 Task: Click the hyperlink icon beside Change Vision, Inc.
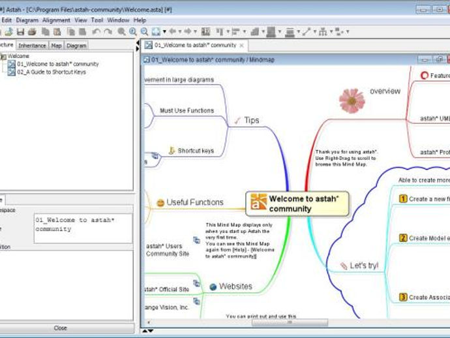(x=196, y=301)
